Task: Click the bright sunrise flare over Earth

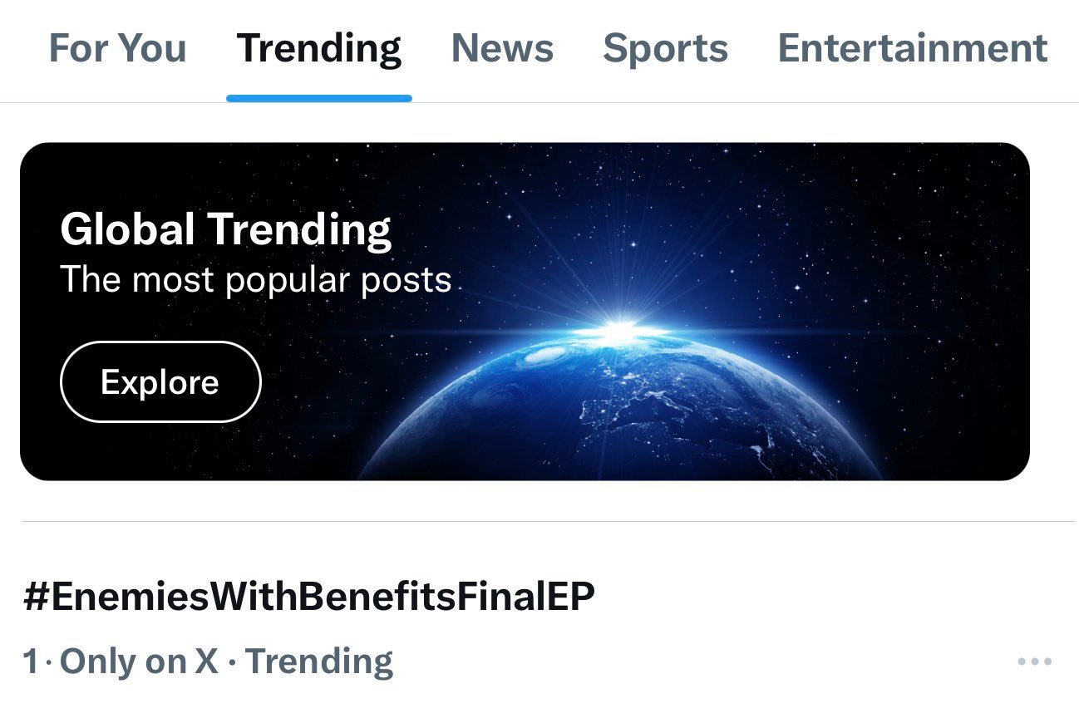Action: tap(618, 332)
